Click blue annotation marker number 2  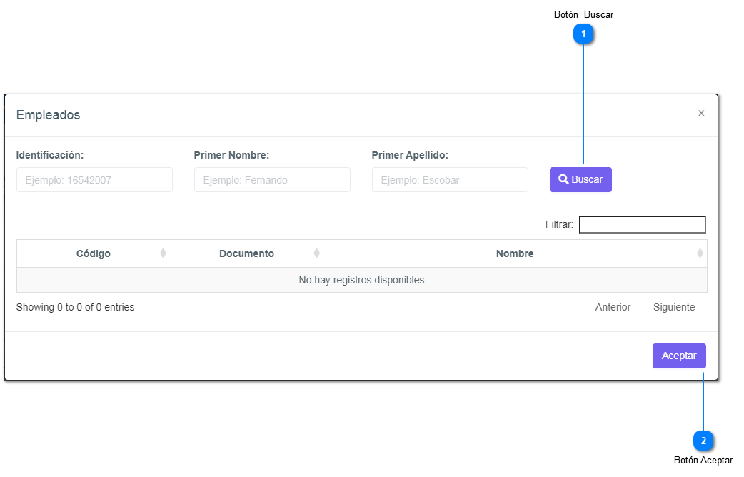point(703,441)
